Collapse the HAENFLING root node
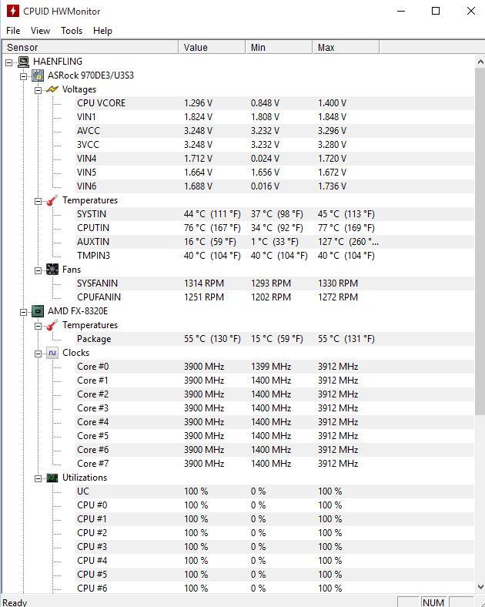This screenshot has height=607, width=485. click(9, 62)
